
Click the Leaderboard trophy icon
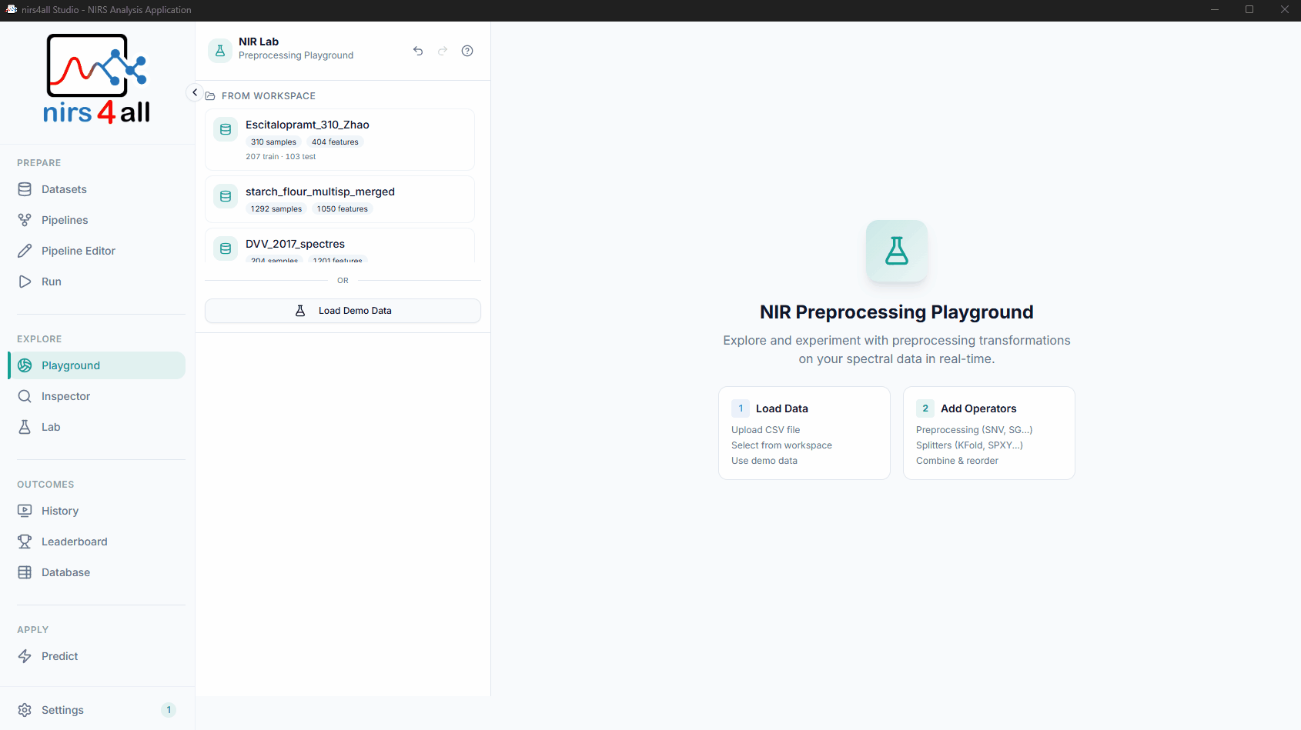pyautogui.click(x=25, y=542)
